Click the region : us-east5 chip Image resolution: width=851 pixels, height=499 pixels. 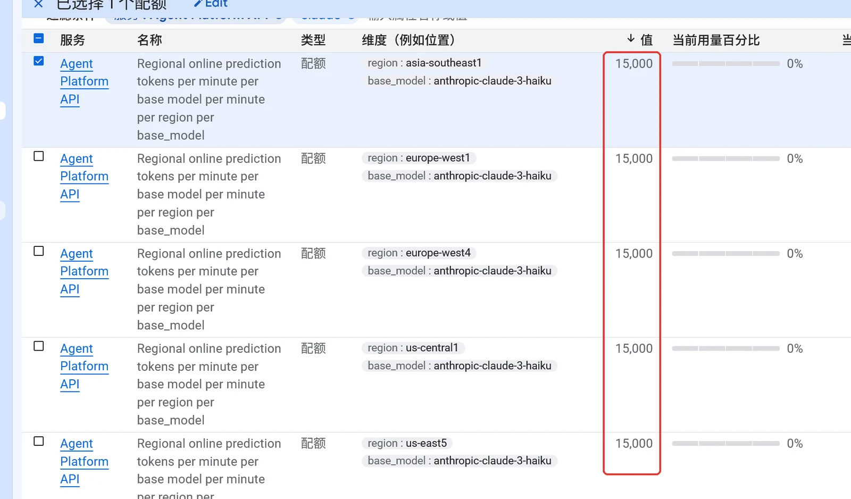tap(407, 443)
